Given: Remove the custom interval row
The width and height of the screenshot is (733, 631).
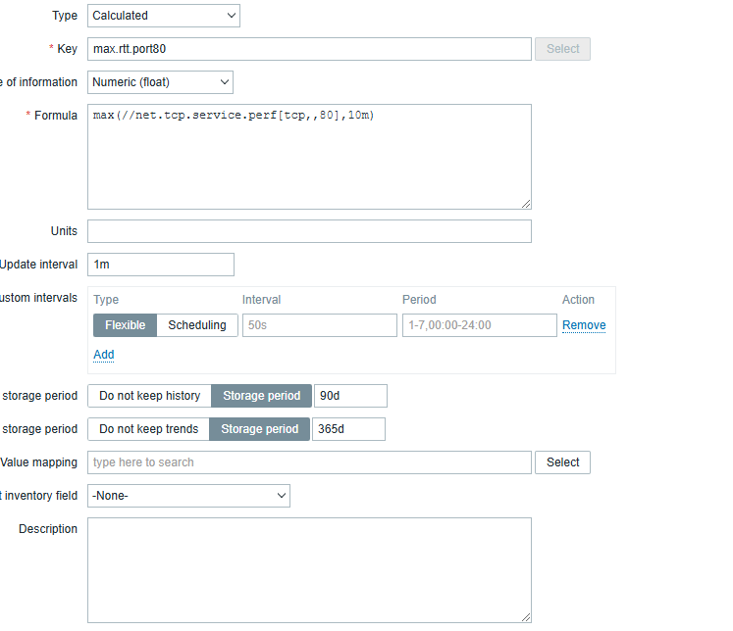Looking at the screenshot, I should tap(584, 325).
